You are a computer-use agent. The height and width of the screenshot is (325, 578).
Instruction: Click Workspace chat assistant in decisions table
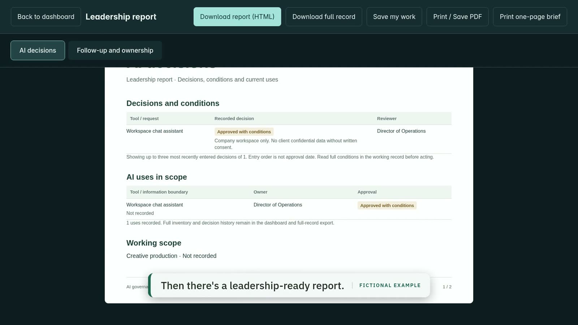click(x=155, y=131)
